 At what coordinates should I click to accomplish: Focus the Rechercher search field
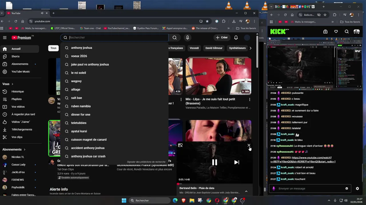click(114, 38)
